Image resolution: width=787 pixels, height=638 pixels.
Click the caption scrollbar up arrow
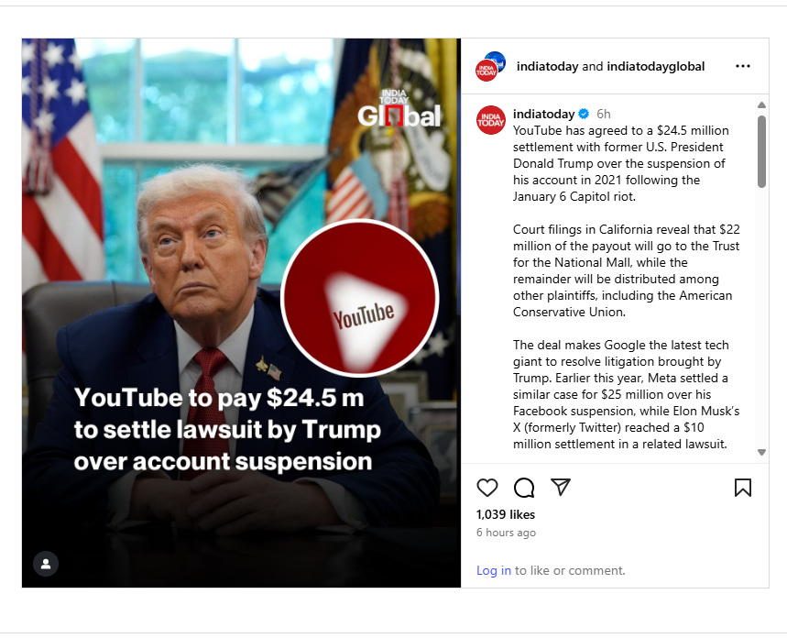[761, 105]
